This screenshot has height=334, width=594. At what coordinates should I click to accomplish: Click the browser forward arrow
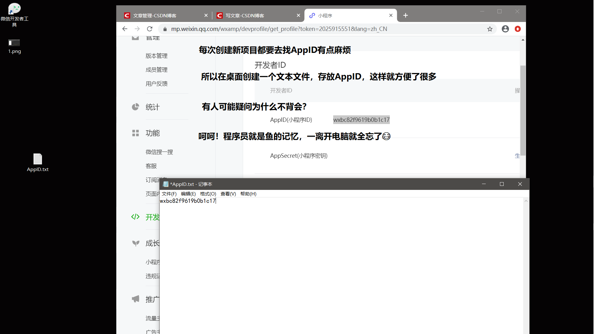[x=137, y=29]
